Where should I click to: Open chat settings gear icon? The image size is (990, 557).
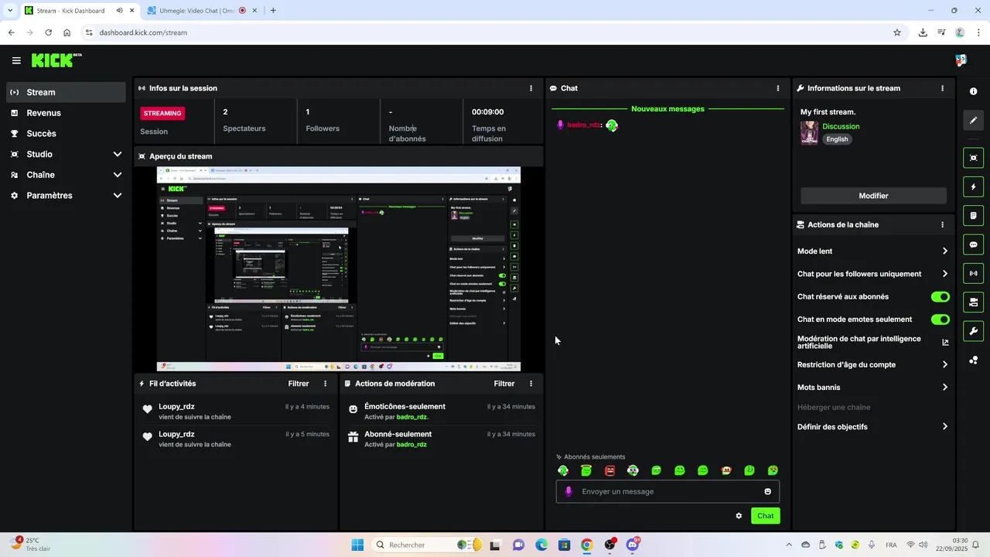pos(739,516)
